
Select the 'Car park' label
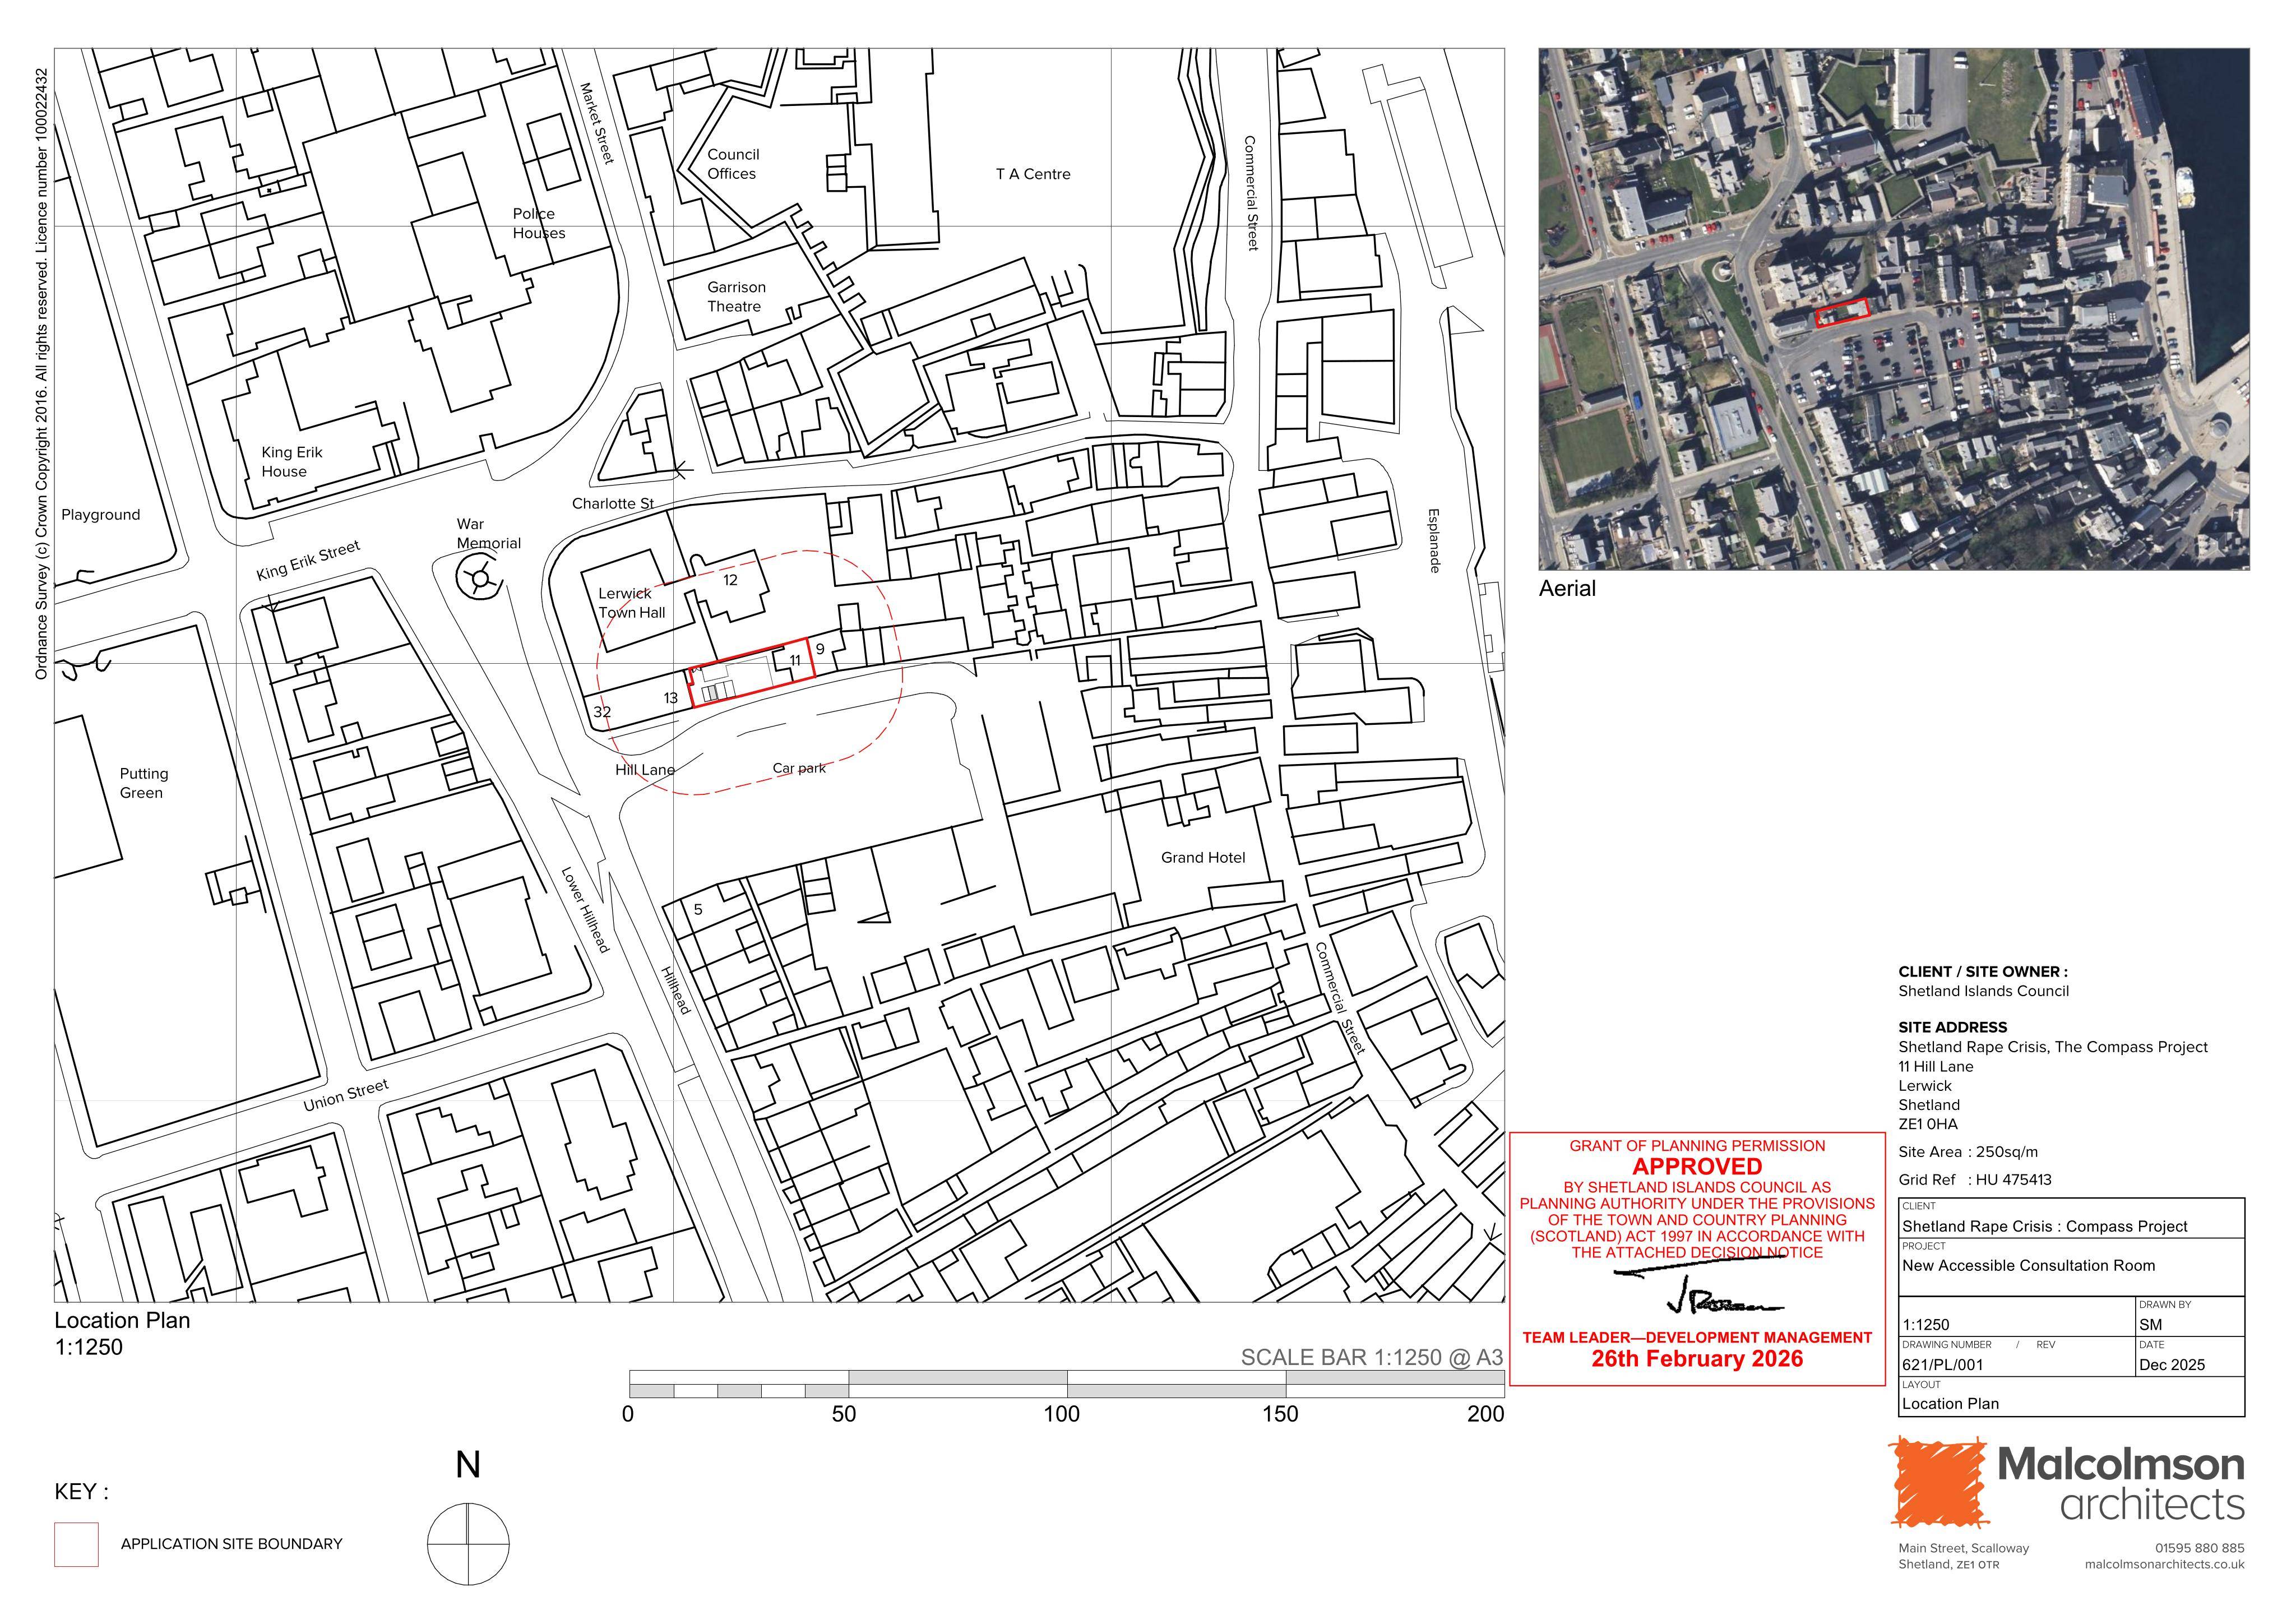(799, 768)
